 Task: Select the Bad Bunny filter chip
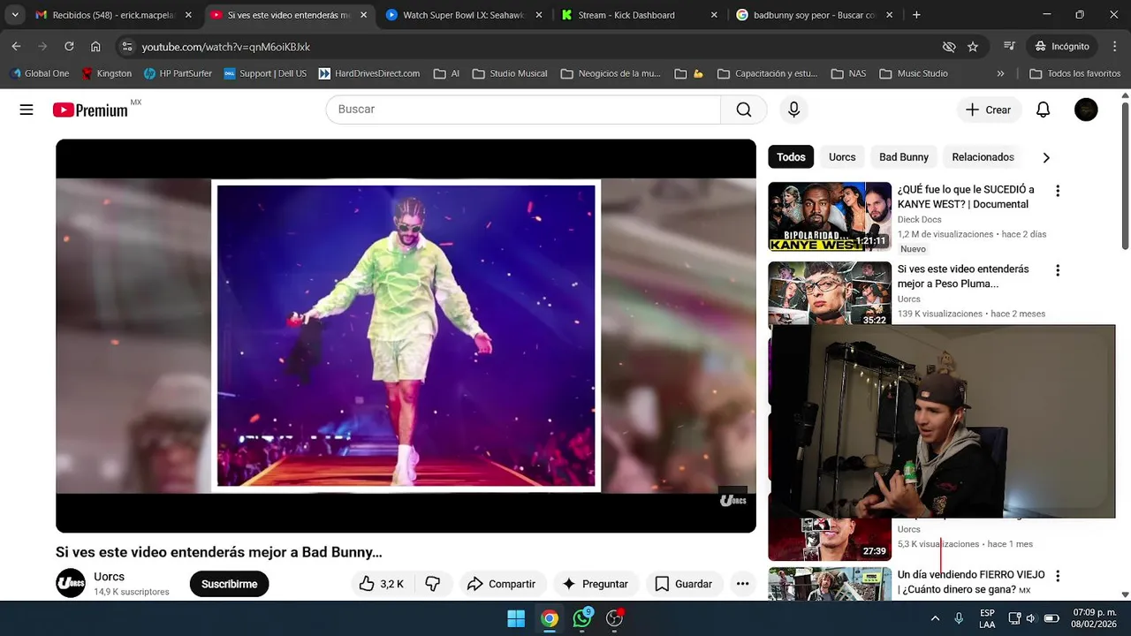(x=904, y=157)
